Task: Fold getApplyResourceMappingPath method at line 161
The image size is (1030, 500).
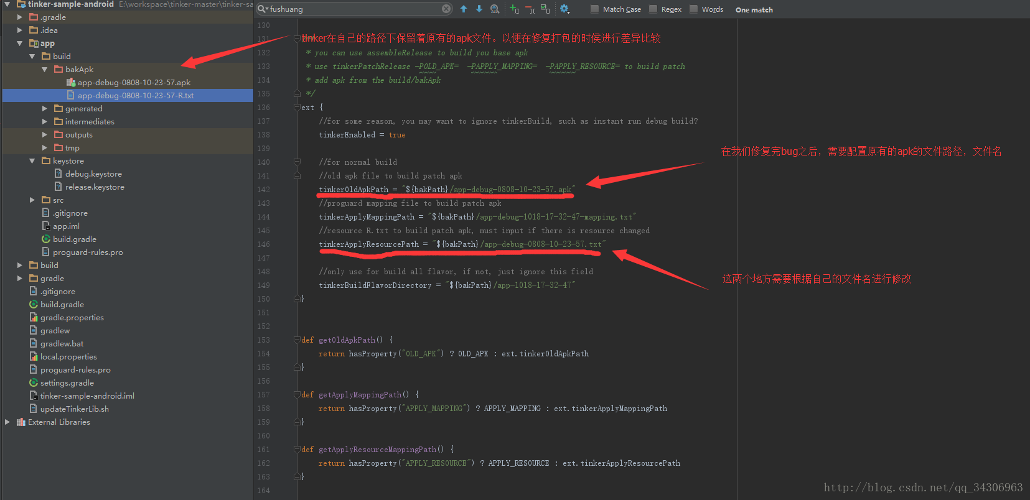Action: [x=297, y=450]
